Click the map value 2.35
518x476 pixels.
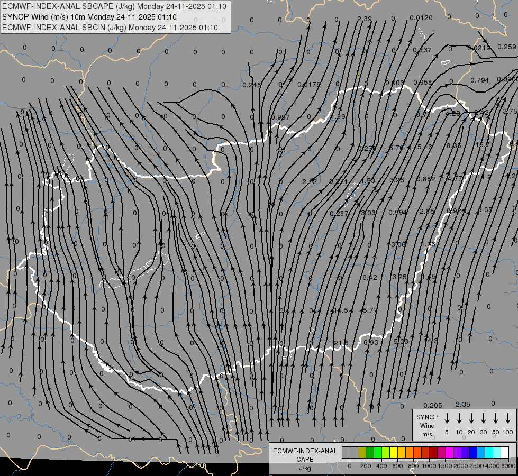tap(463, 404)
